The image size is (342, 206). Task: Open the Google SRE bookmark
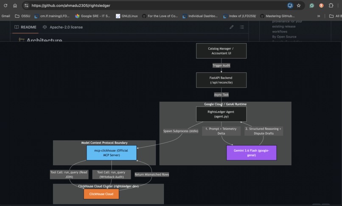click(93, 16)
